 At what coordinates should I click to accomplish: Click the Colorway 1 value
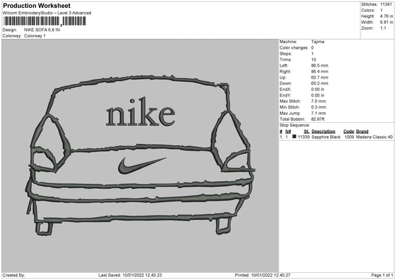pyautogui.click(x=35, y=36)
